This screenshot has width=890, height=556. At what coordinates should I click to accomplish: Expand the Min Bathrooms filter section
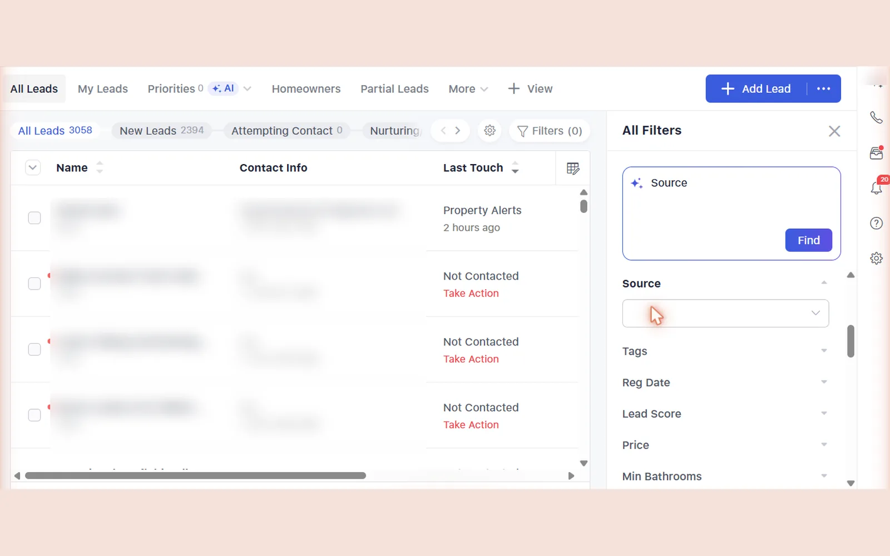click(x=824, y=476)
